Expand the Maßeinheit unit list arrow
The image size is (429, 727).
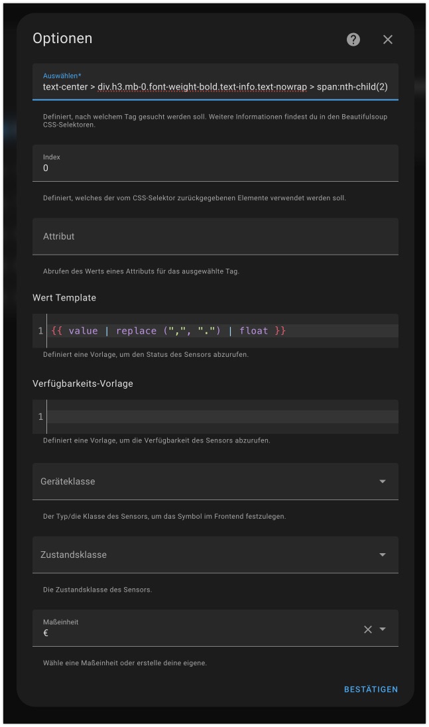pyautogui.click(x=383, y=629)
